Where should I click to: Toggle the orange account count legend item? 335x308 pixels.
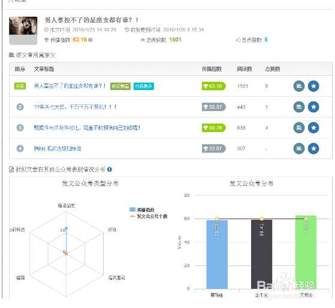[x=149, y=216]
